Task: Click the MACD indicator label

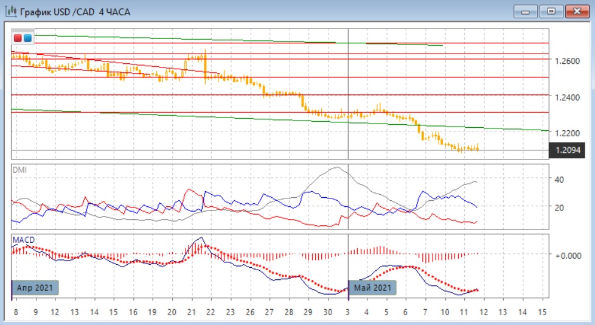Action: coord(23,239)
